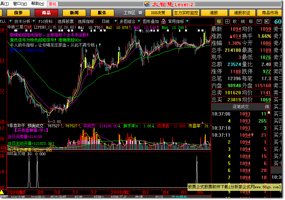Image resolution: width=285 pixels, height=200 pixels.
Task: Select the 2009/02 timeline marker
Action: [121, 192]
